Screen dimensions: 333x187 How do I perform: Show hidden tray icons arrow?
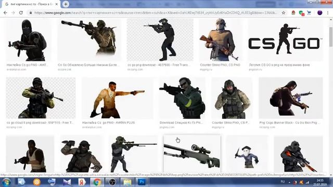(x=289, y=182)
